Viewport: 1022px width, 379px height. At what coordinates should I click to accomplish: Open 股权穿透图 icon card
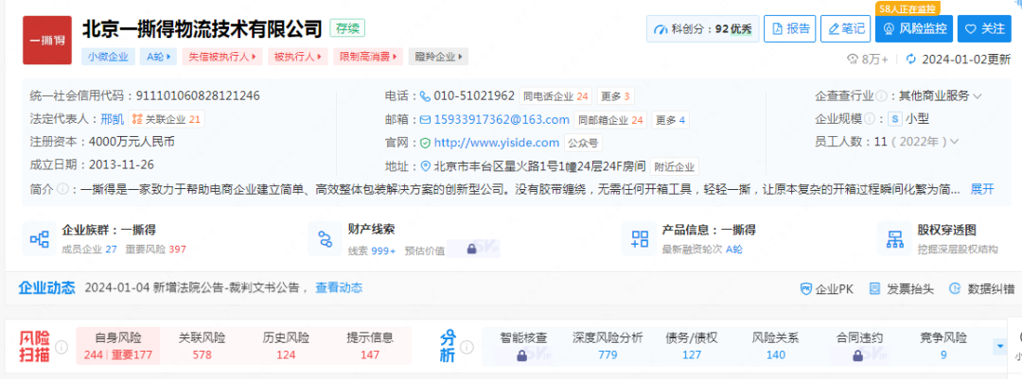tap(894, 238)
